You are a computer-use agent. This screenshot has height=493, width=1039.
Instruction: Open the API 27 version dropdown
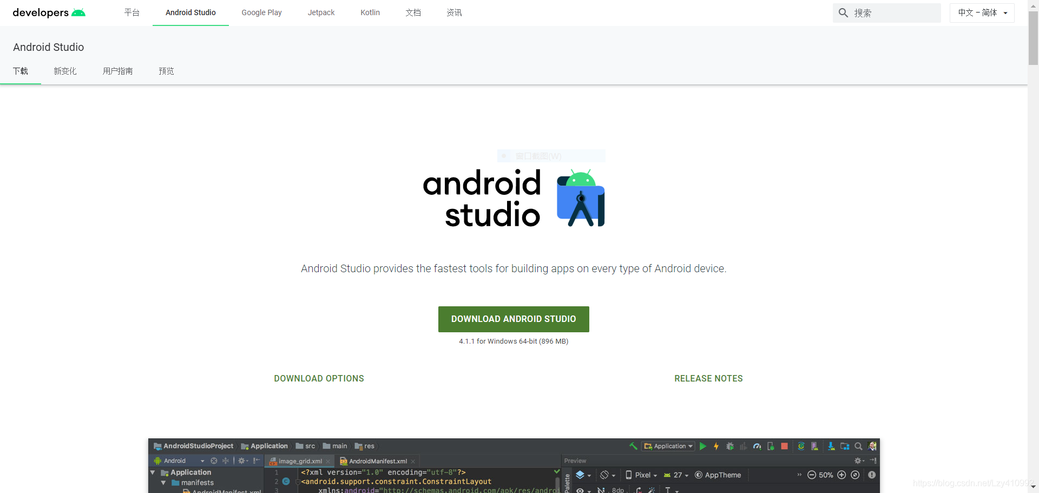click(x=676, y=475)
